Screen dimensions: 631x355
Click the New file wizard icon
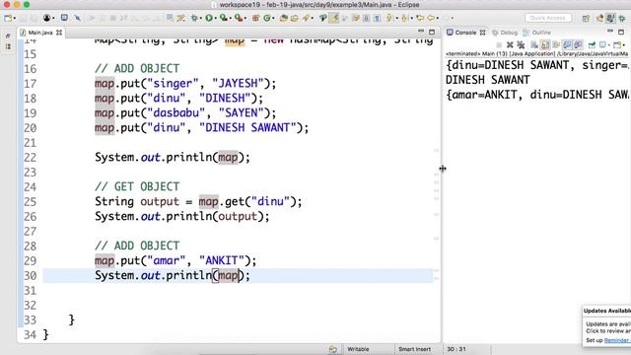[x=7, y=18]
